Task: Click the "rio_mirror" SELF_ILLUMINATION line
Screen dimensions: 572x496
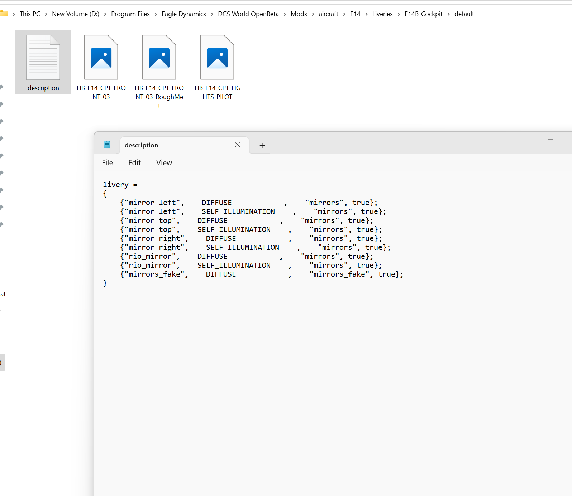Action: [251, 265]
